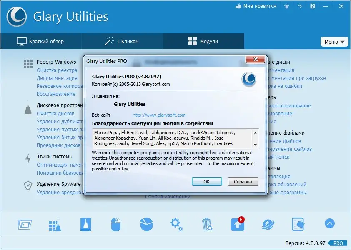Open the skins t-shirt icon

[x=287, y=6]
